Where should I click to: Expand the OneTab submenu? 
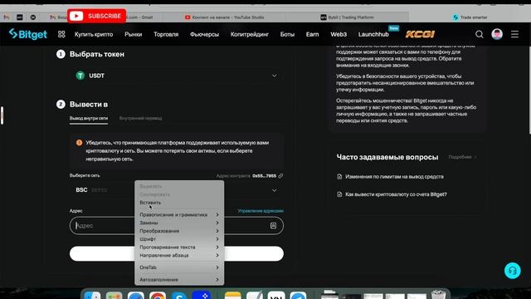179,267
